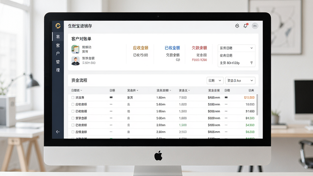The image size is (313, 176).
Task: Expand the first column header sort arrow
Action: [81, 90]
